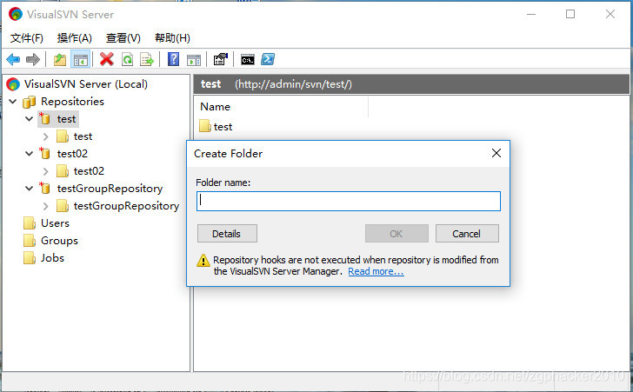The width and height of the screenshot is (633, 392).
Task: Collapse the test02 repository node
Action: click(x=29, y=153)
